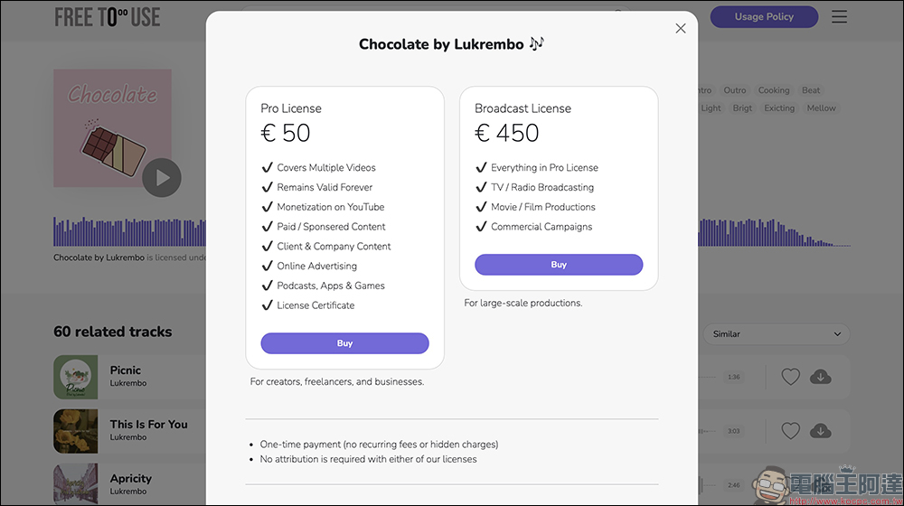The image size is (904, 506).
Task: Close the license pricing dialog
Action: click(x=681, y=28)
